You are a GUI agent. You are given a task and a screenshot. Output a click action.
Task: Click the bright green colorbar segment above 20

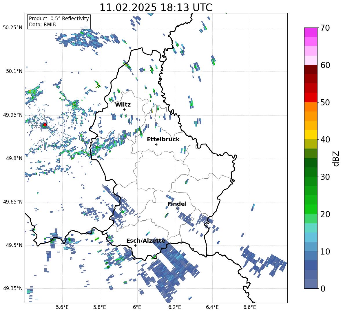click(311, 209)
